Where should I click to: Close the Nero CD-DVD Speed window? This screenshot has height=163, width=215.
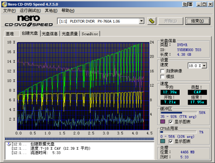coord(210,4)
